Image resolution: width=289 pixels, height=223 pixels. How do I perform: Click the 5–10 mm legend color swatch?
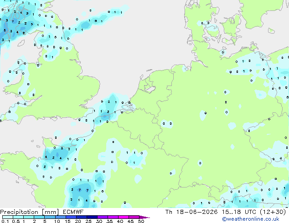coord(50,217)
